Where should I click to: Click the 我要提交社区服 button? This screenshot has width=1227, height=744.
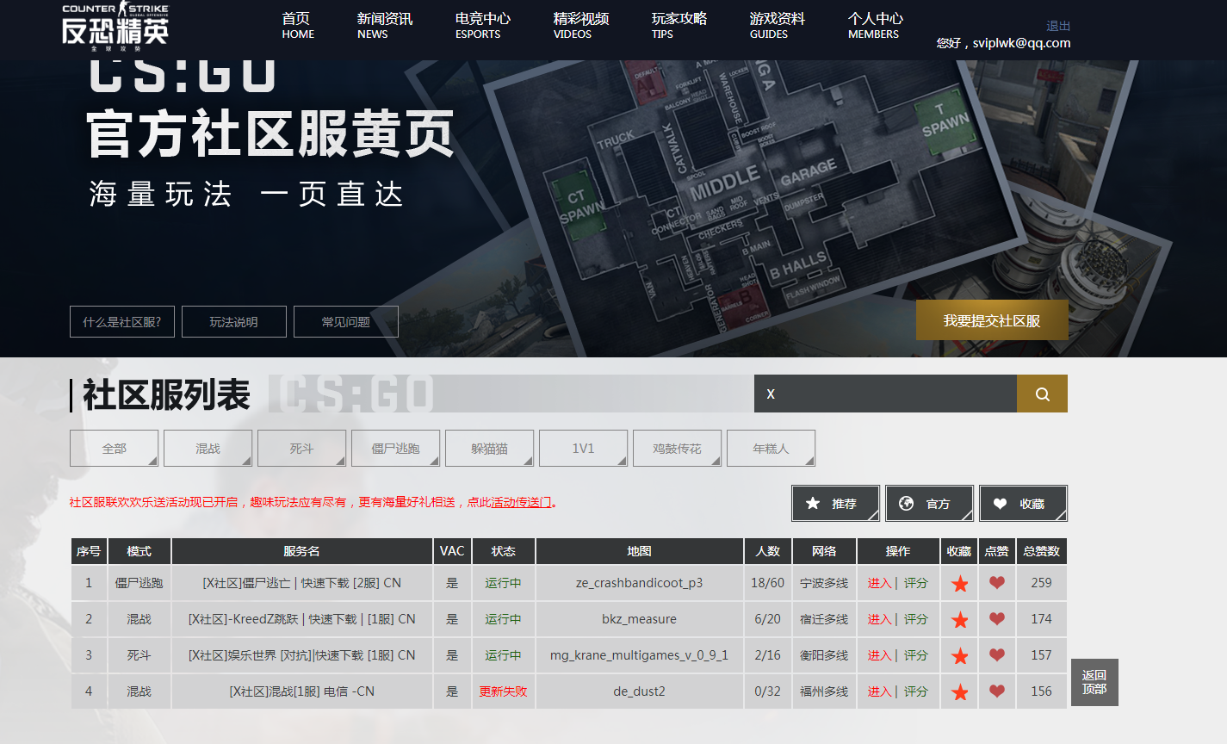(x=991, y=319)
